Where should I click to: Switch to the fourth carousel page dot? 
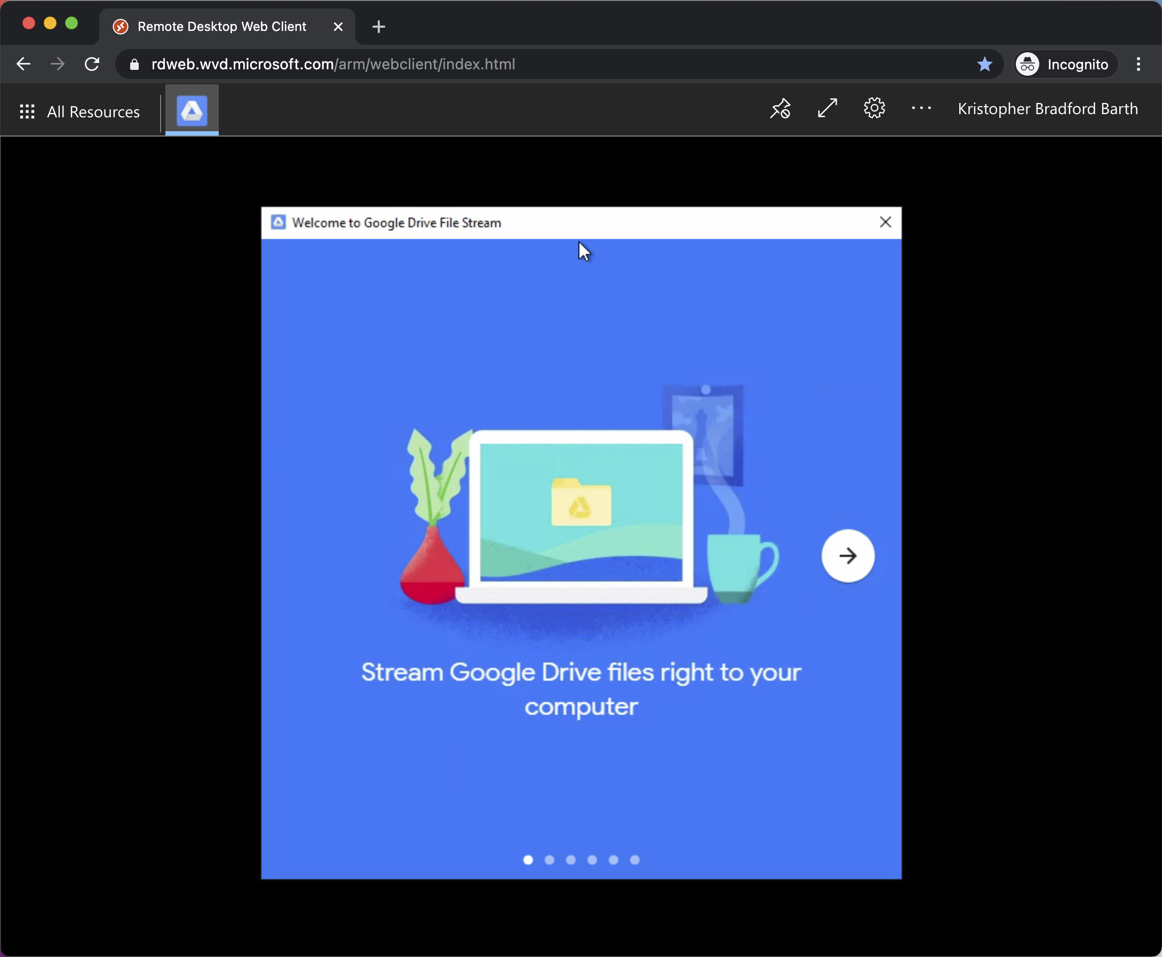click(592, 859)
